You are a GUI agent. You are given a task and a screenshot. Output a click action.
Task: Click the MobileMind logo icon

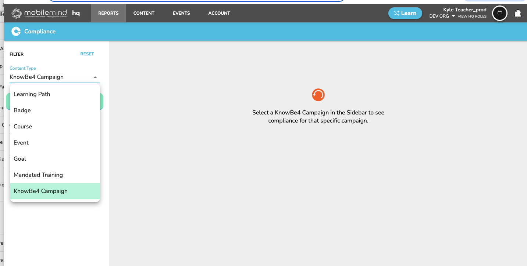coord(16,13)
